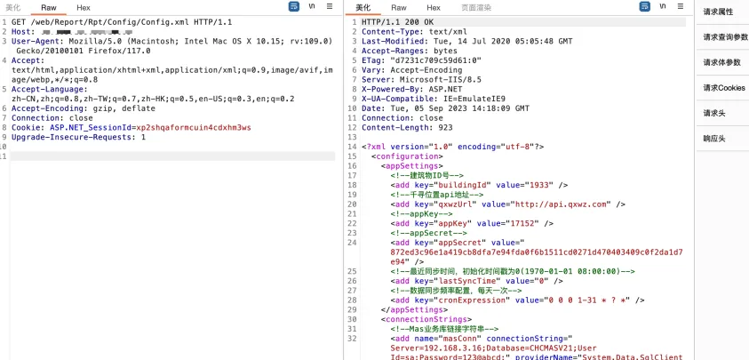
Task: Click the GET request line text
Action: [122, 22]
